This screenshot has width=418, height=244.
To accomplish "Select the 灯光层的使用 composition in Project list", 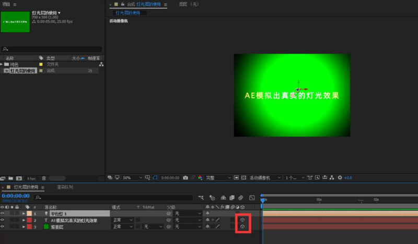I will (x=22, y=71).
